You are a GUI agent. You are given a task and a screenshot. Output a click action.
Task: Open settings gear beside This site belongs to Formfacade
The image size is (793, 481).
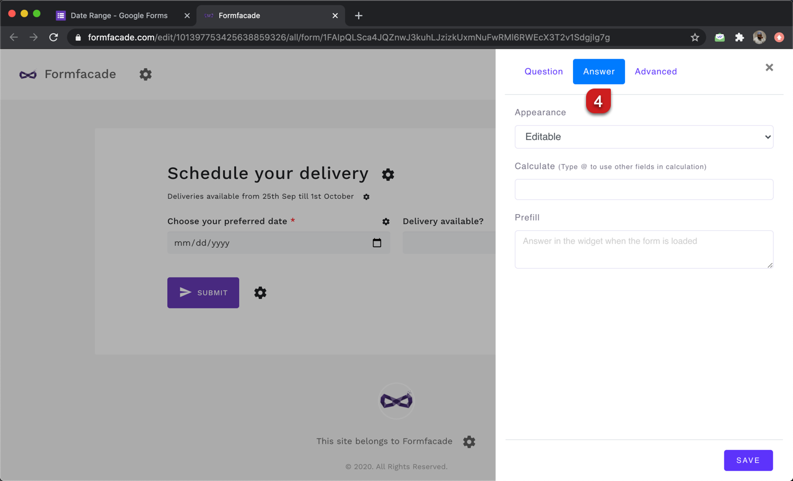[x=469, y=441]
